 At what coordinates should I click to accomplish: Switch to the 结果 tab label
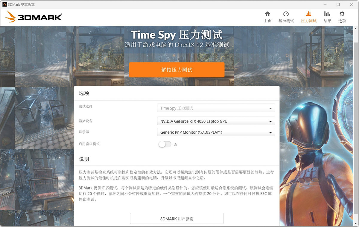(327, 21)
